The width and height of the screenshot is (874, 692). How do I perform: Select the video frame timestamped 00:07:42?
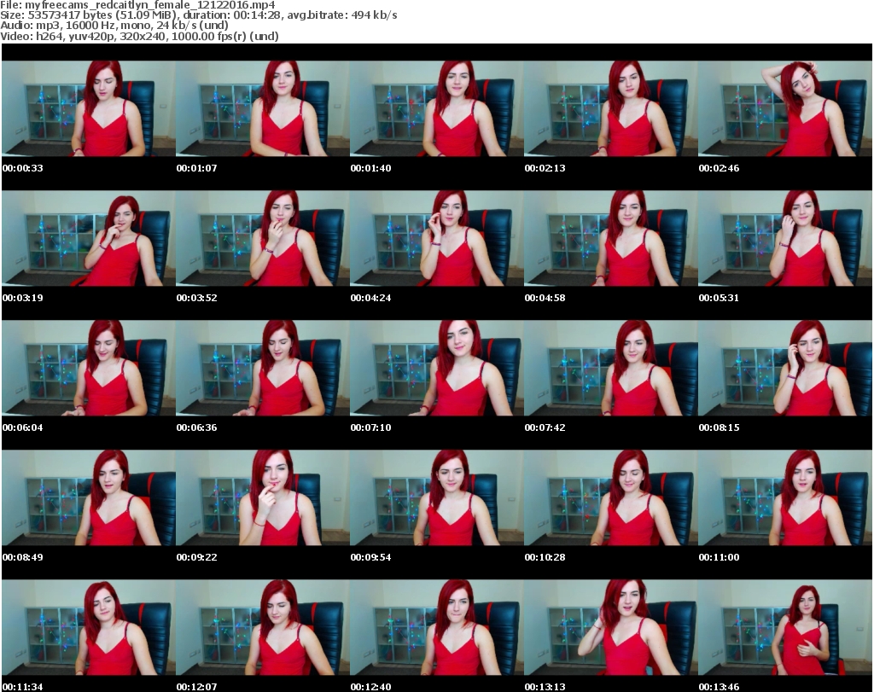(x=610, y=368)
